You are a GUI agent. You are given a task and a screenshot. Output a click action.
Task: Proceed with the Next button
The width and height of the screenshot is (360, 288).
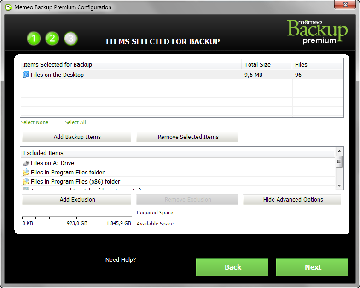[x=312, y=267]
